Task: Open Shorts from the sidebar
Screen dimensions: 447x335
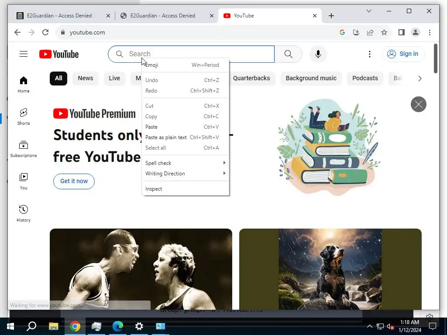Action: [24, 117]
